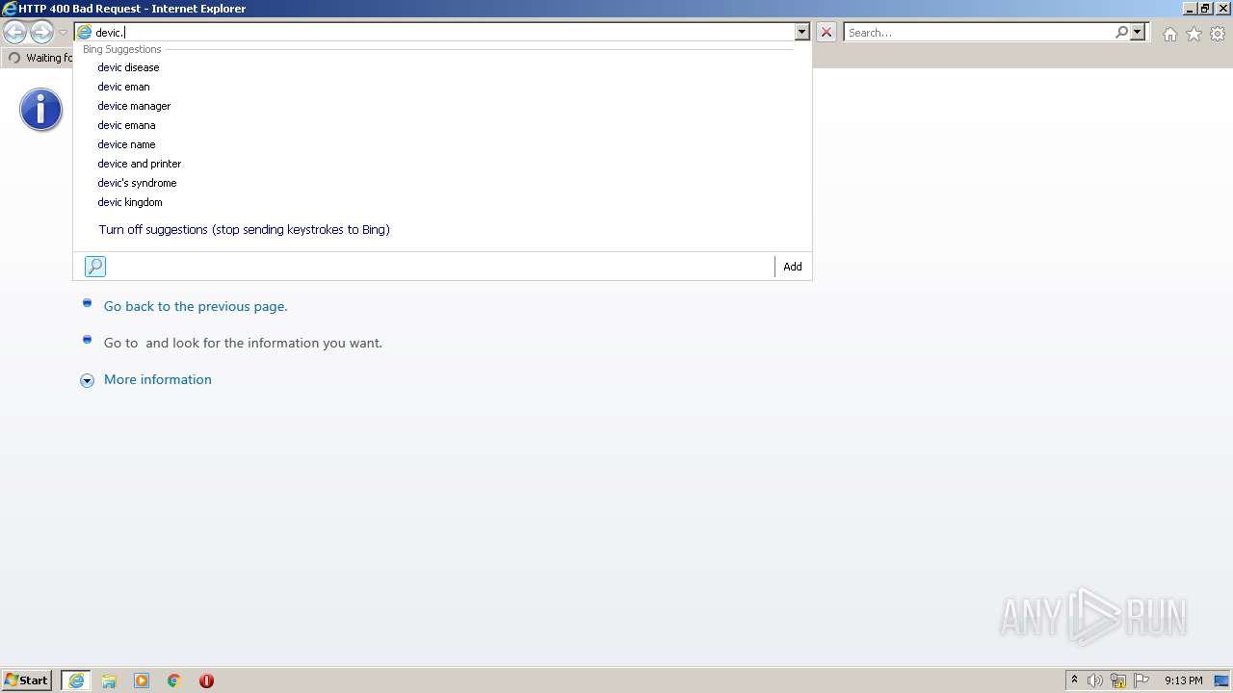This screenshot has width=1233, height=693.
Task: Open Windows Media Player taskbar icon
Action: pos(142,680)
